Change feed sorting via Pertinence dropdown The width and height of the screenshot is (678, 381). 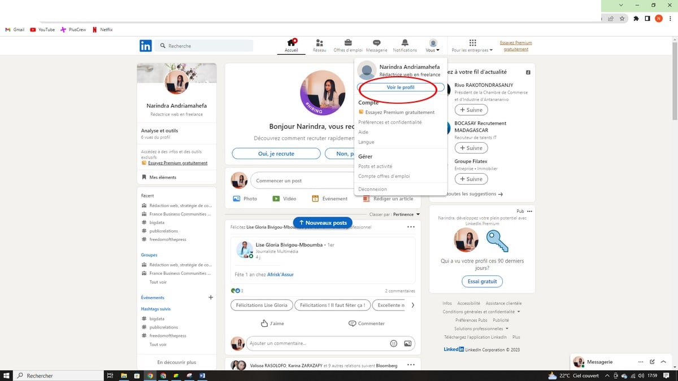click(x=407, y=214)
